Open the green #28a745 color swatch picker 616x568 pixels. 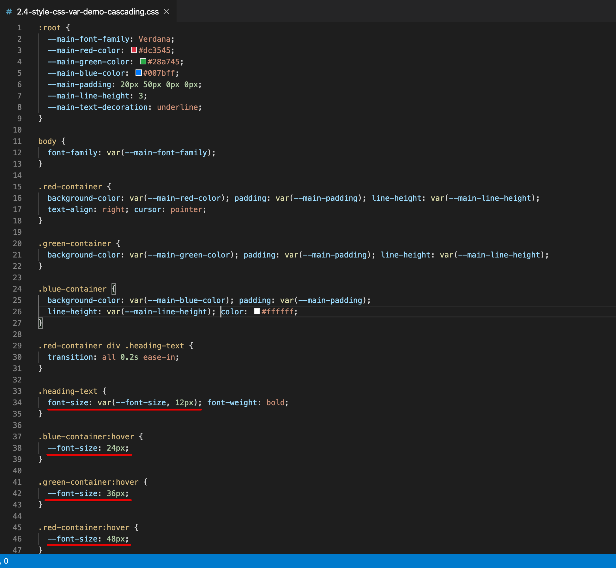pos(143,62)
